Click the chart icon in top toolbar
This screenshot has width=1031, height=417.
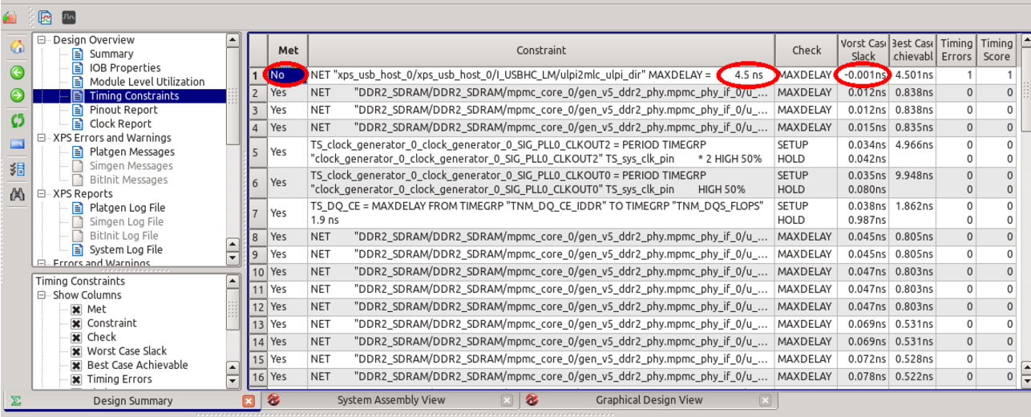(46, 16)
